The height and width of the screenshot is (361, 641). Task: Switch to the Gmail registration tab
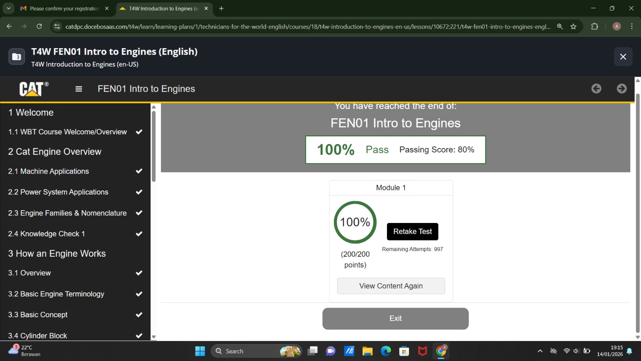64,8
